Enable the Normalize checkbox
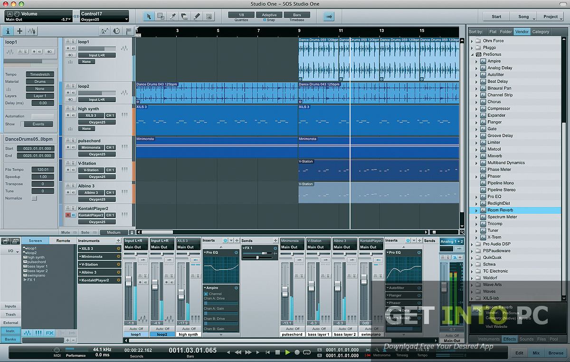Image resolution: width=570 pixels, height=362 pixels. coord(34,198)
